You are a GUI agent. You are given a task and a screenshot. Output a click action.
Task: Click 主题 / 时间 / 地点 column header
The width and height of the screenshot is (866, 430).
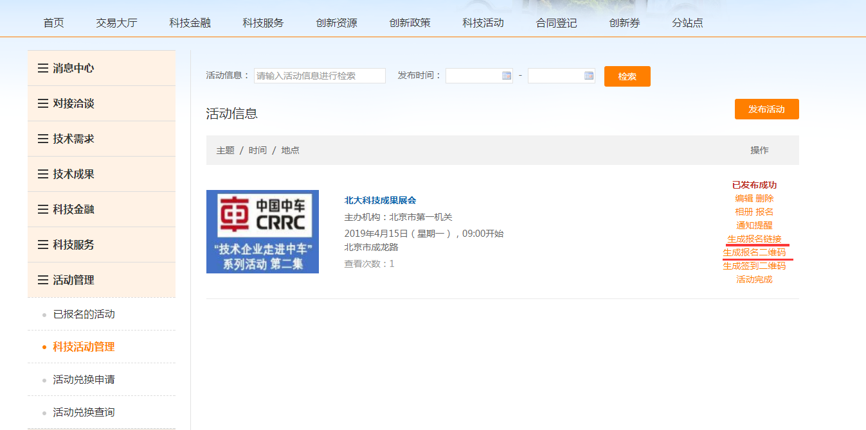pyautogui.click(x=258, y=150)
